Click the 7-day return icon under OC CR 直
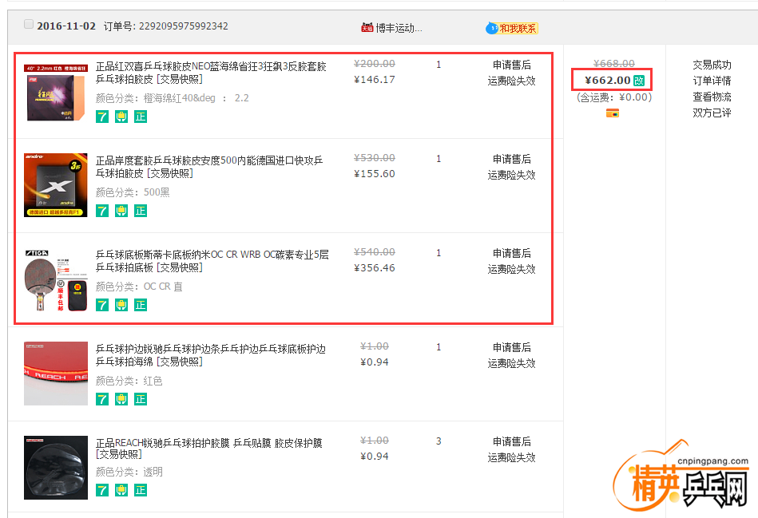Image resolution: width=758 pixels, height=518 pixels. click(102, 305)
